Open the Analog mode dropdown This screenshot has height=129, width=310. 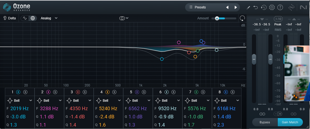point(49,18)
